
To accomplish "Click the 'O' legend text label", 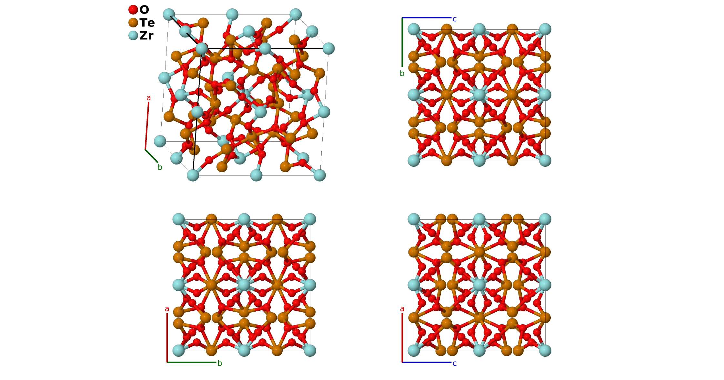I will (144, 10).
